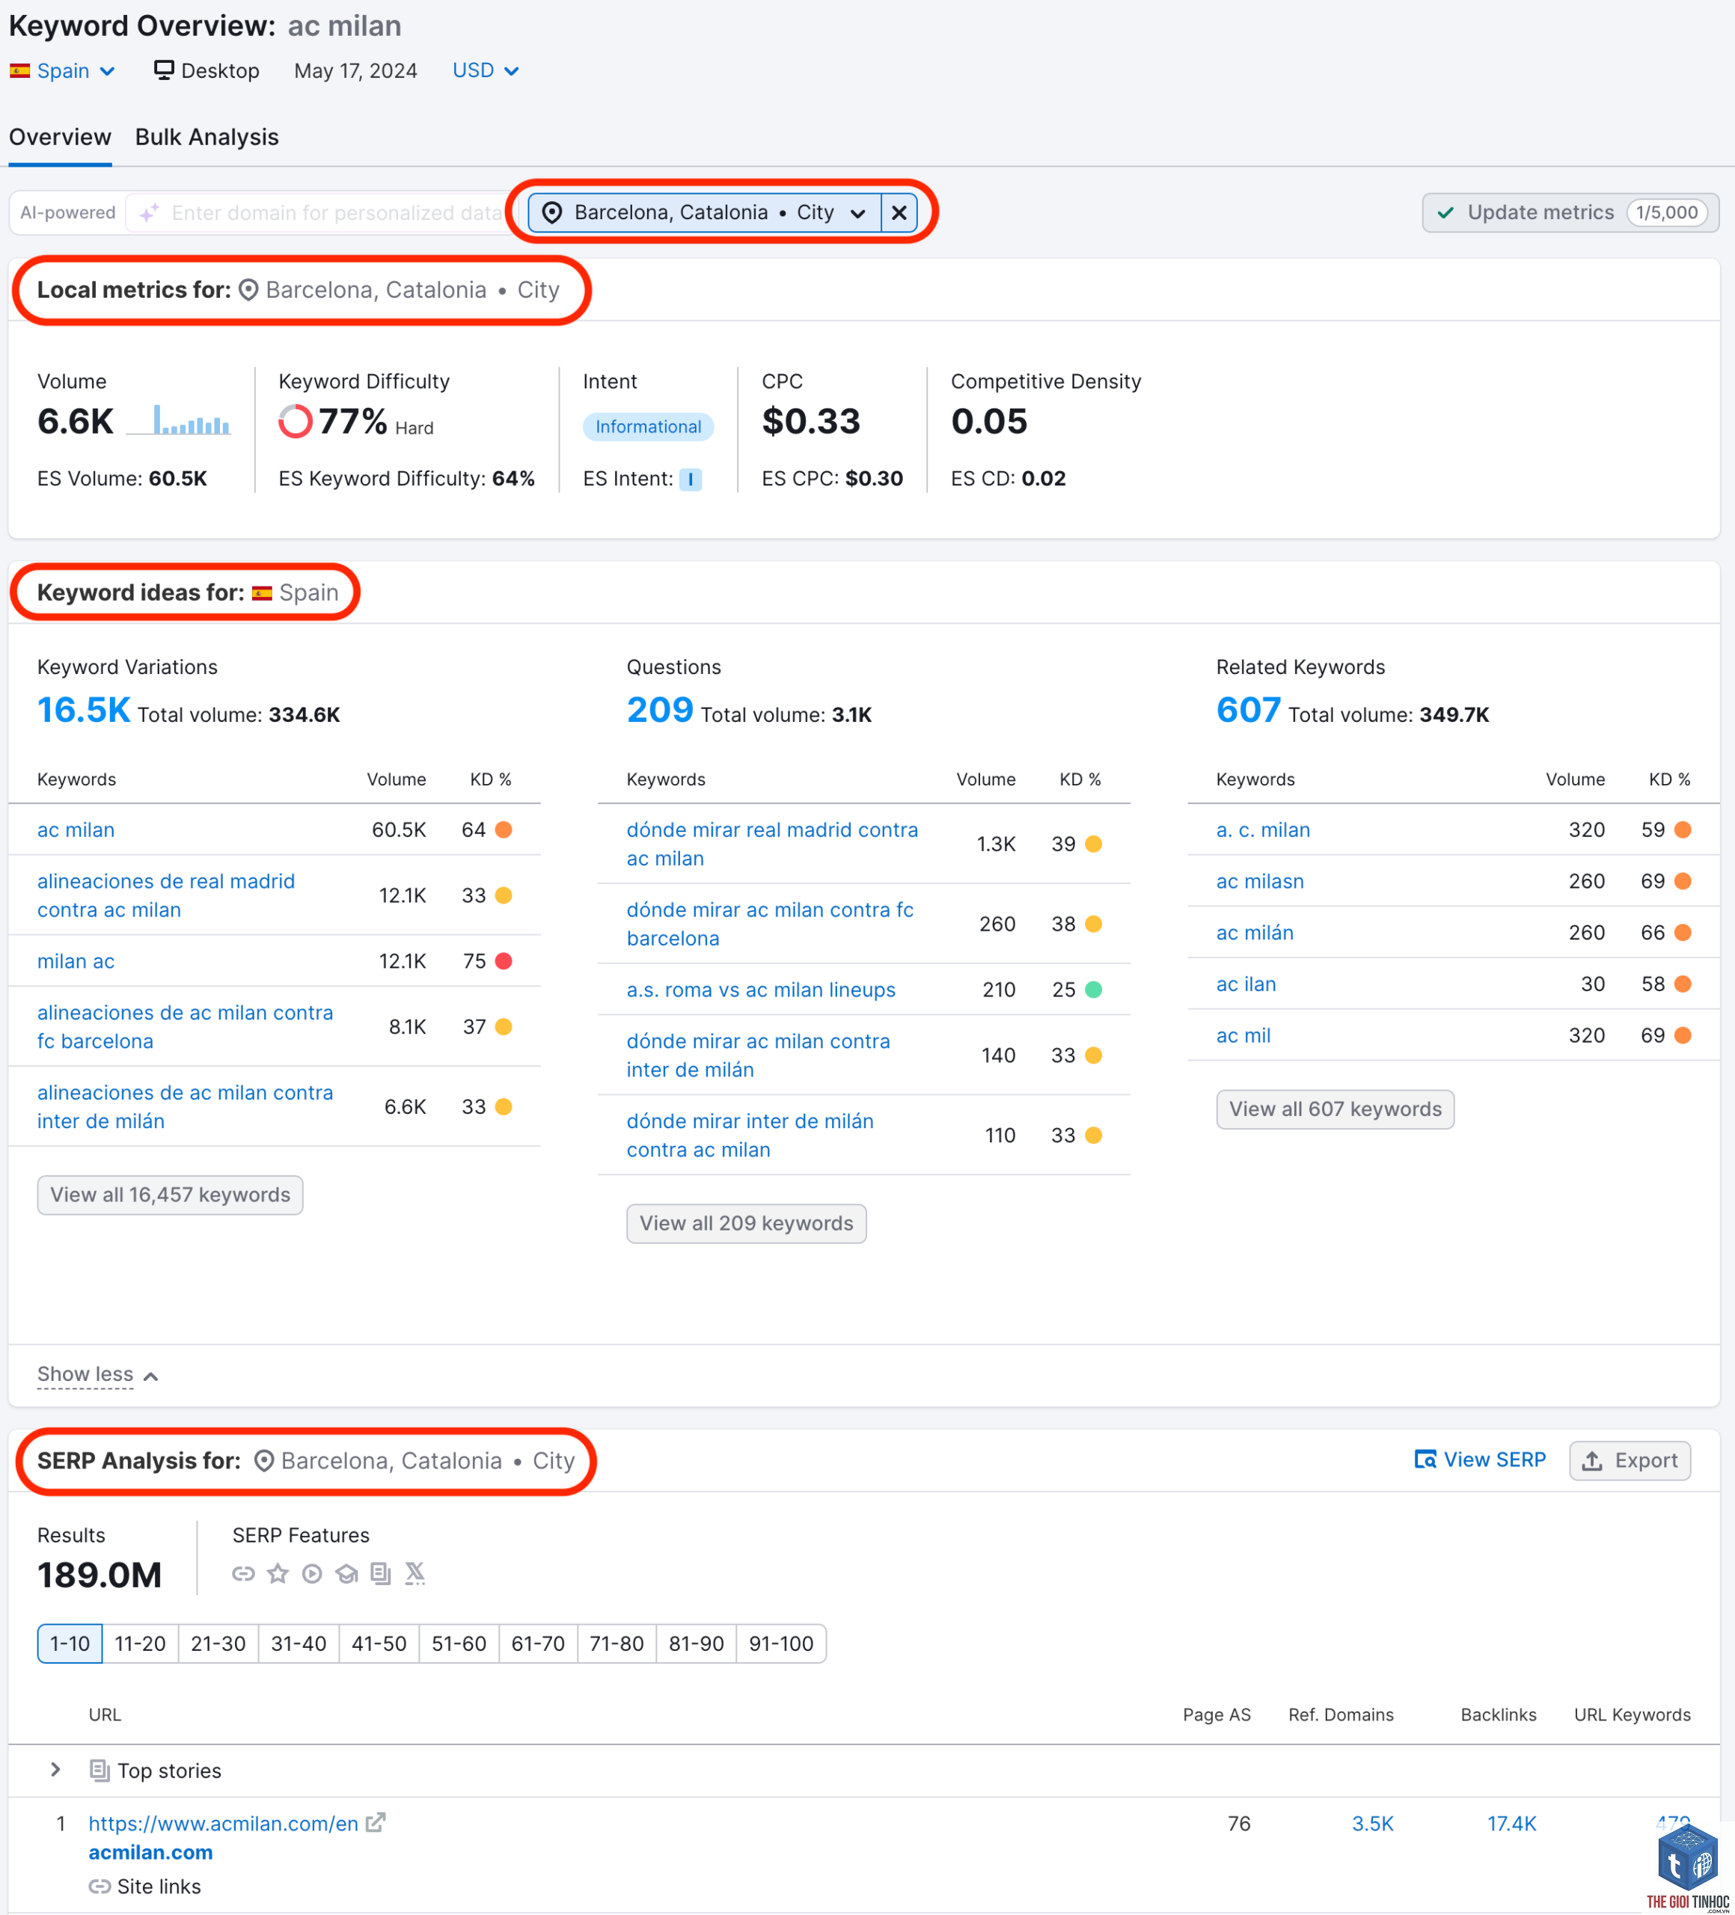1735x1915 pixels.
Task: Open the Barcelona, Catalonia City location dropdown
Action: pos(705,212)
